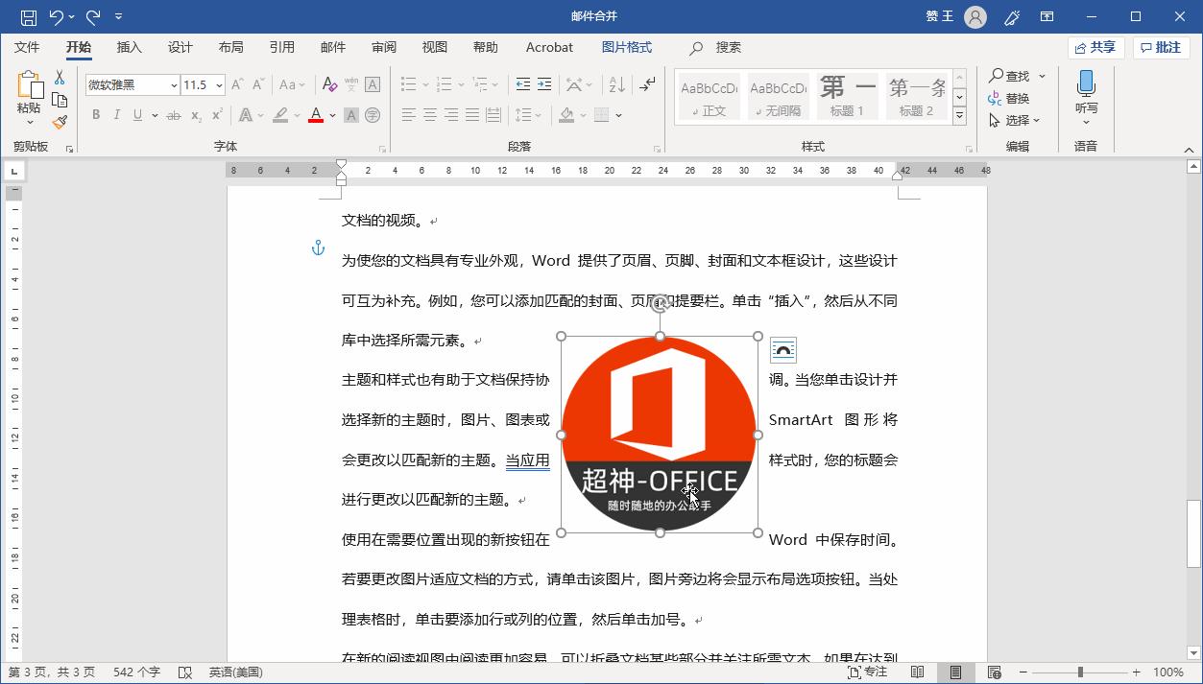Apply decrease indent to the paragraph
This screenshot has height=684, width=1203.
(522, 83)
